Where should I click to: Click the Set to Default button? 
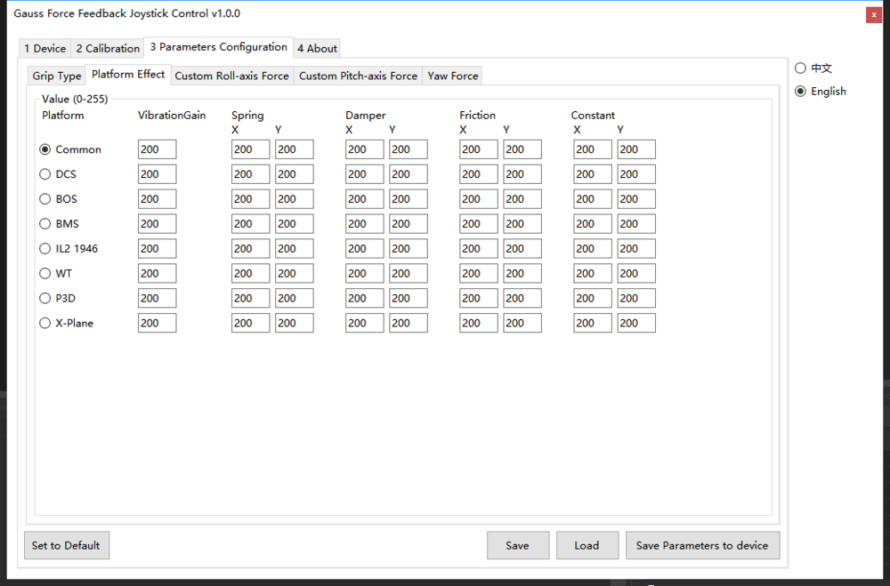(67, 545)
